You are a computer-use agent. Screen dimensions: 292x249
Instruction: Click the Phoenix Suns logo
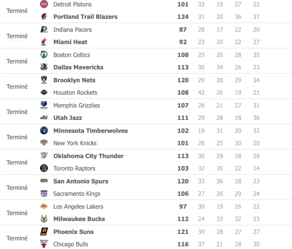tap(44, 232)
